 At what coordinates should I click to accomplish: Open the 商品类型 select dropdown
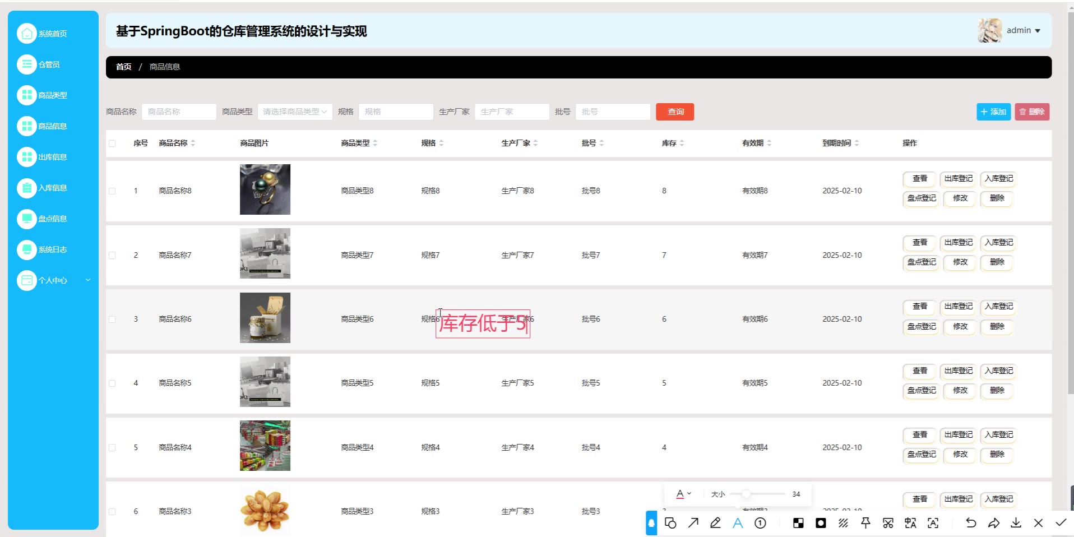click(295, 112)
